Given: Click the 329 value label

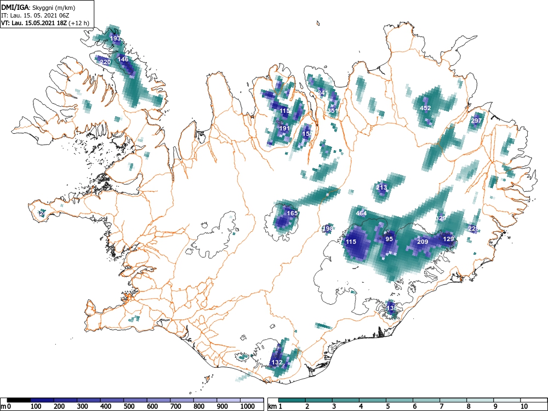Looking at the screenshot, I should click(x=441, y=218).
